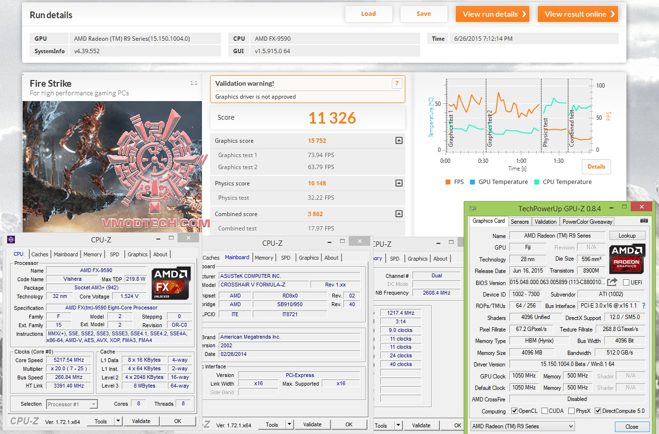Open the Processor #1 selection dropdown
This screenshot has width=659, height=434.
click(94, 404)
